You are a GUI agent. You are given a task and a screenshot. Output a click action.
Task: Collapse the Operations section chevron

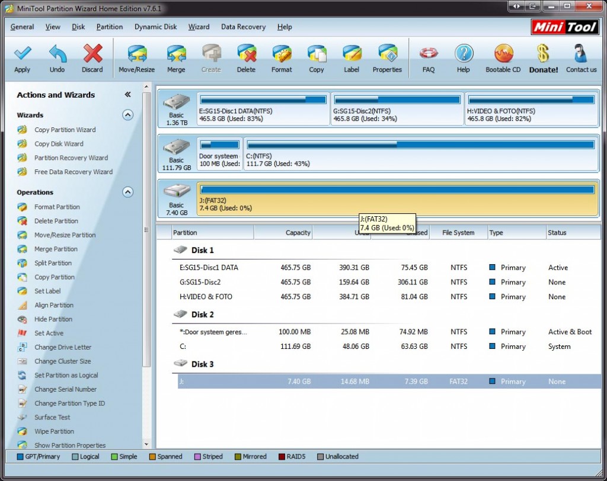[x=128, y=193]
